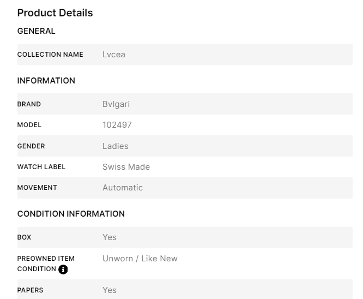Select the INFORMATION section header
Viewport: 363px width, 299px height.
[x=46, y=81]
